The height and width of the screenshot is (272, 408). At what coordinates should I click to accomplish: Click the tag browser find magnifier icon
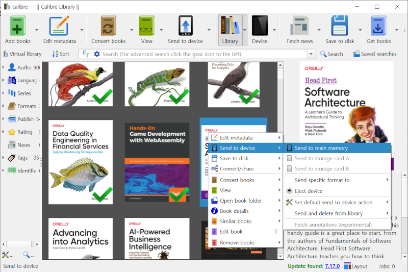[28, 255]
